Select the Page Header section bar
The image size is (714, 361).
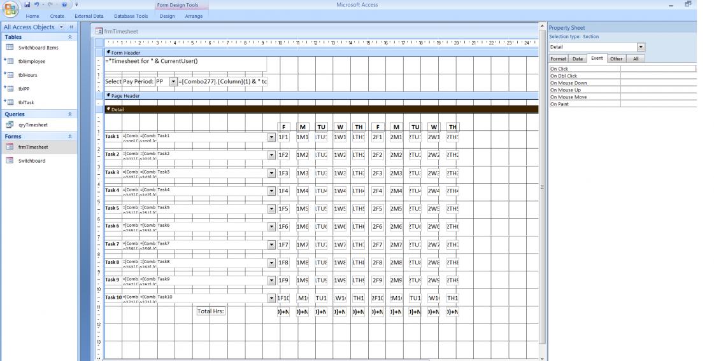click(x=322, y=96)
